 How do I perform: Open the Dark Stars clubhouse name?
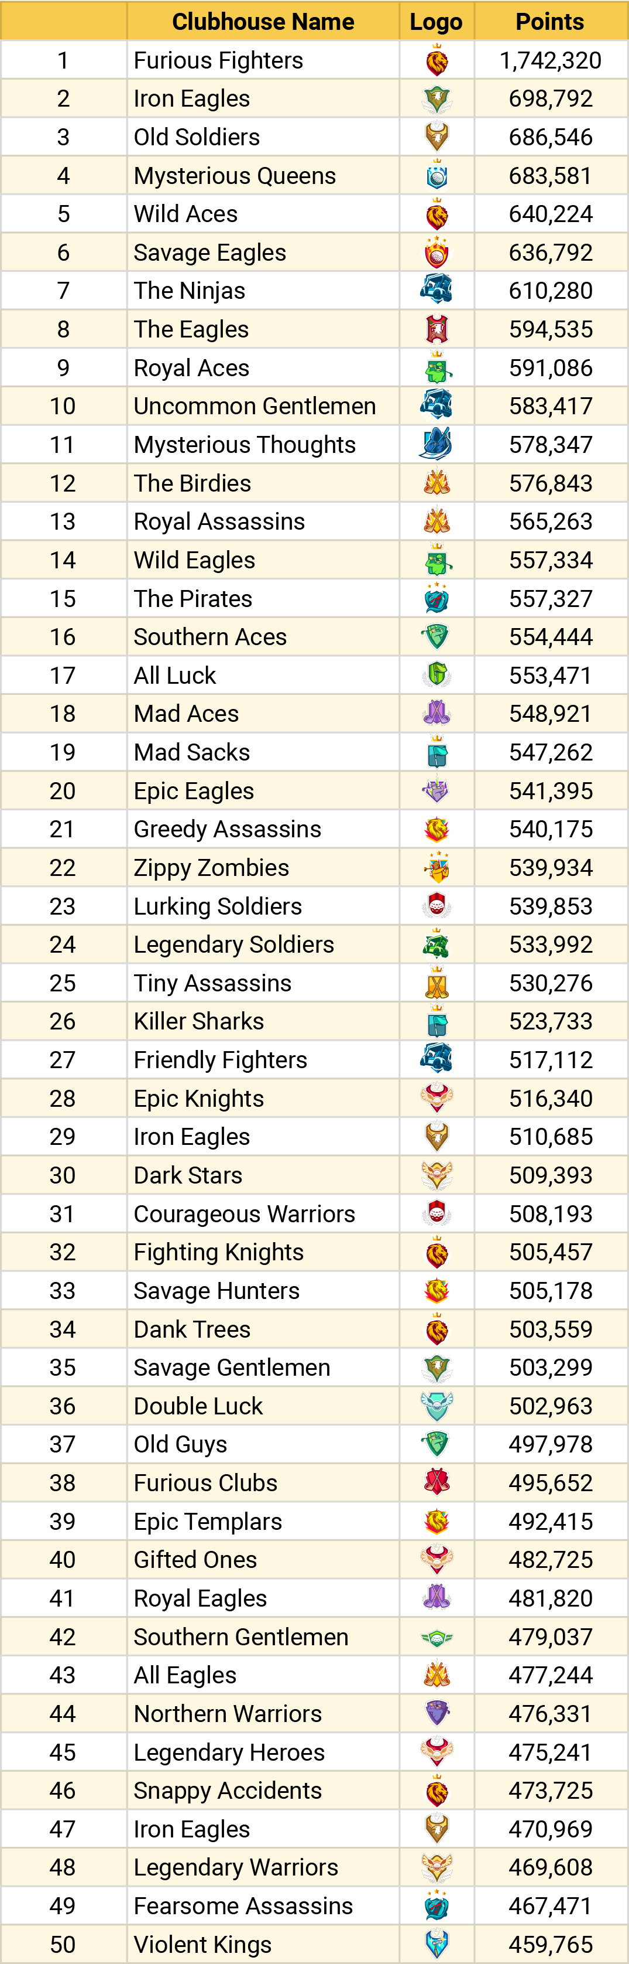point(187,1175)
